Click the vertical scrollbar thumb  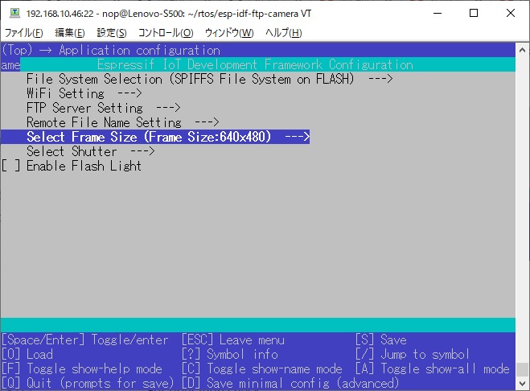tap(522, 369)
